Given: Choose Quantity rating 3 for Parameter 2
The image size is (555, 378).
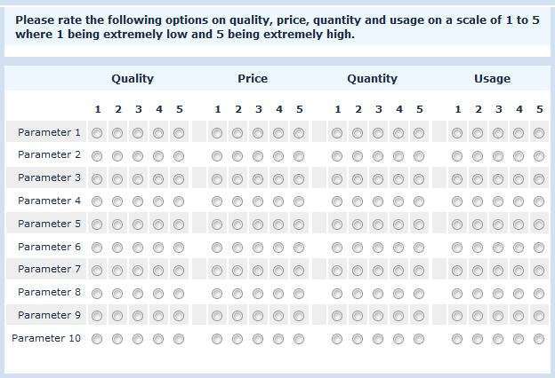Looking at the screenshot, I should click(x=378, y=156).
